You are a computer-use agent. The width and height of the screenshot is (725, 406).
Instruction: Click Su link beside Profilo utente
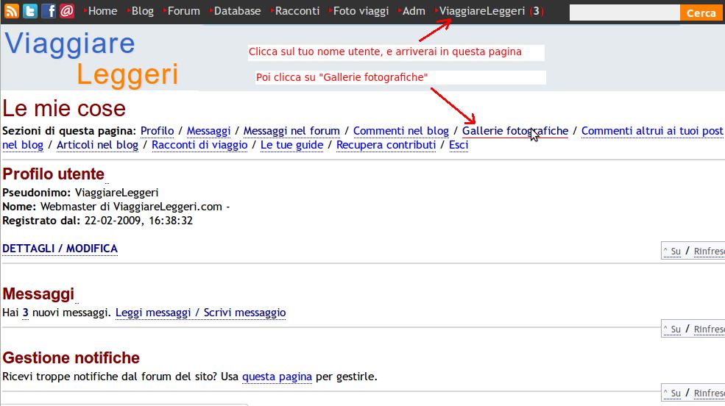(672, 252)
